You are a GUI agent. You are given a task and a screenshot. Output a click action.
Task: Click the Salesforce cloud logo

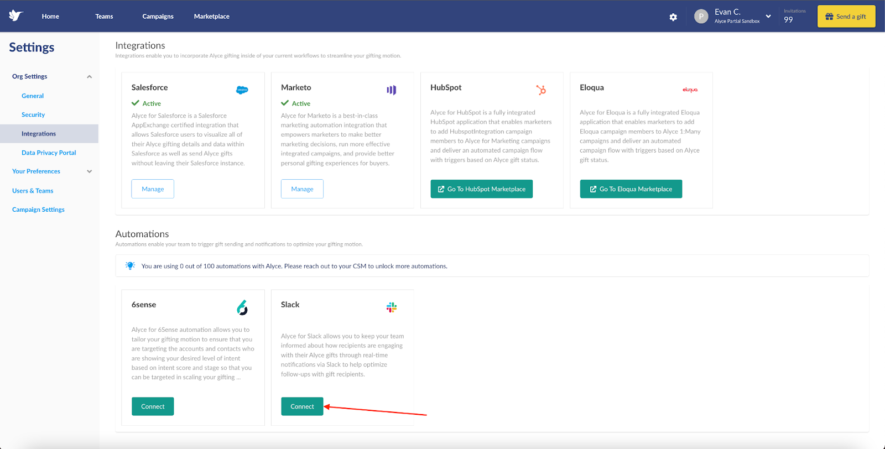(x=242, y=90)
